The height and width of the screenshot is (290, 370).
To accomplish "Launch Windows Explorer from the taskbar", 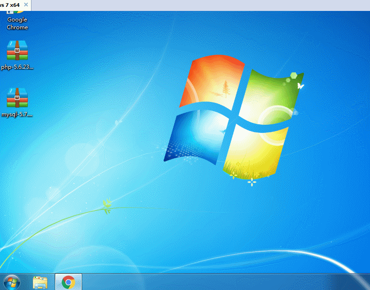I will pos(40,282).
